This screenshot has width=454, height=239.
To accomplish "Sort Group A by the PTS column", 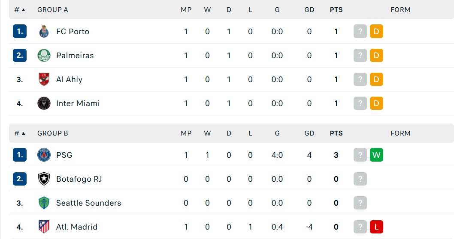I will tap(336, 10).
